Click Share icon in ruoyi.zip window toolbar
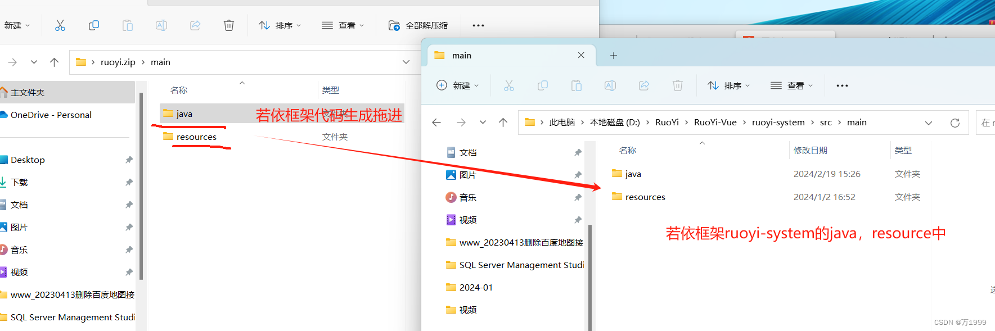995x331 pixels. tap(195, 25)
